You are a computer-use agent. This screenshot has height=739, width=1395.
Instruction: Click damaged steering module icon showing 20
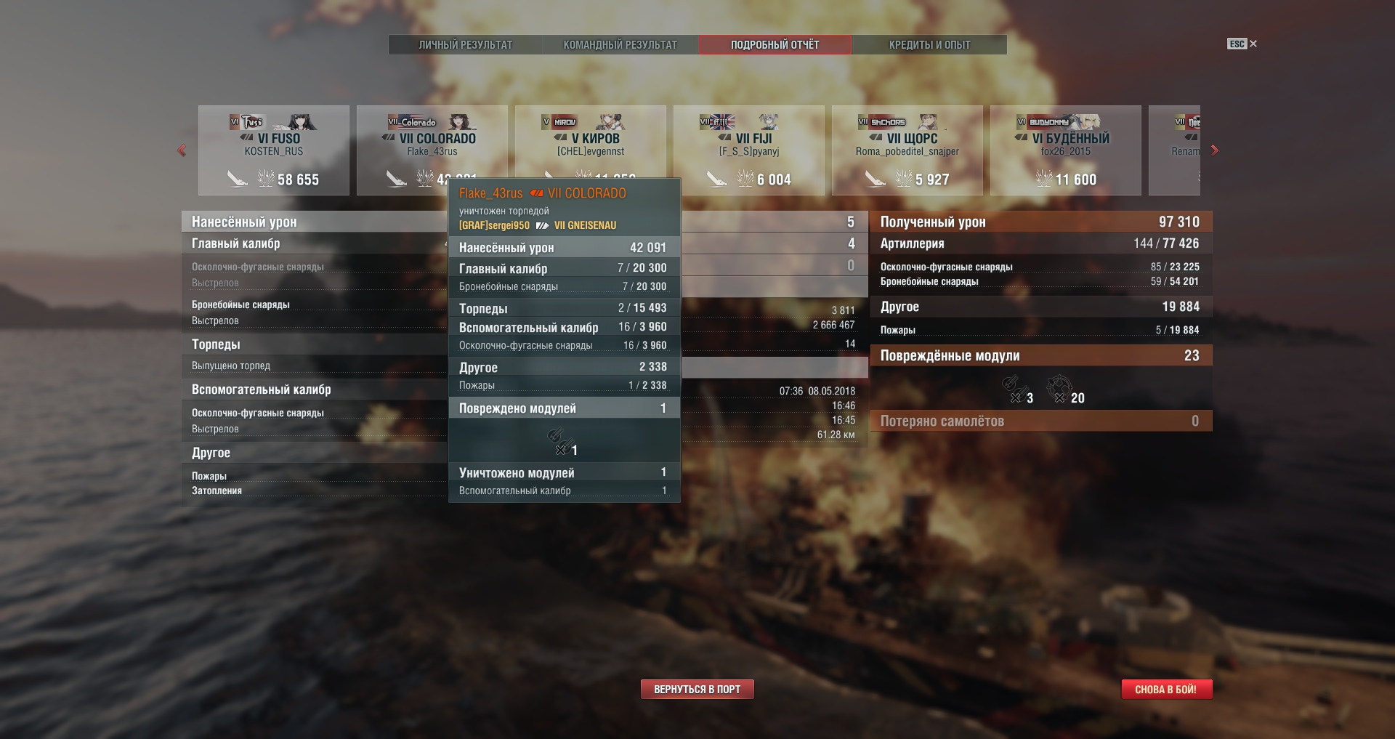[1058, 389]
